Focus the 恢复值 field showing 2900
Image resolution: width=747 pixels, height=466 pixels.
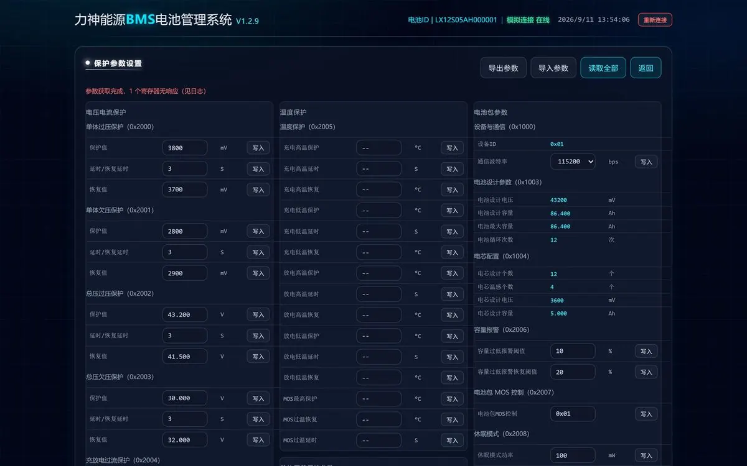pos(185,273)
